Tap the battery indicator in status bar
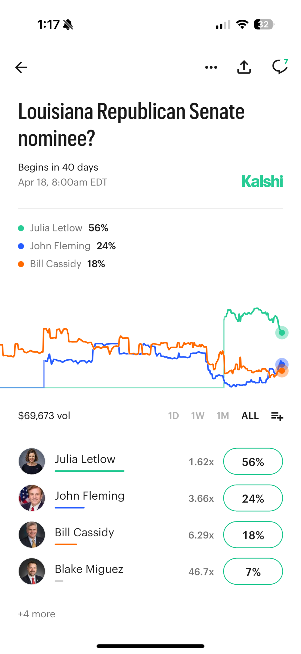Screen dimensions: 301x654 tap(264, 24)
